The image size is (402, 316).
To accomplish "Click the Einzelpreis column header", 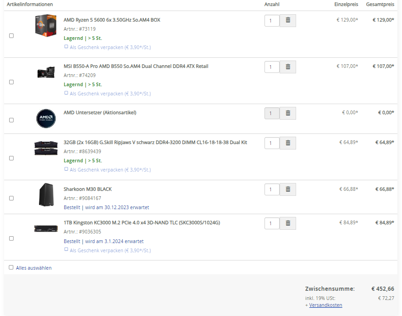I will click(x=346, y=5).
